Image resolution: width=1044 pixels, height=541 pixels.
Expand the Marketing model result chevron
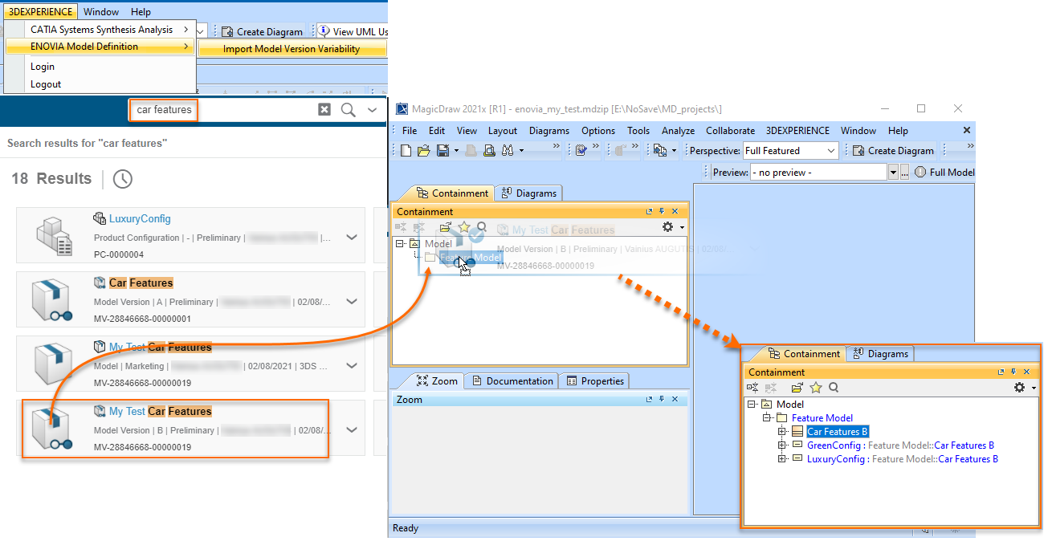[351, 366]
